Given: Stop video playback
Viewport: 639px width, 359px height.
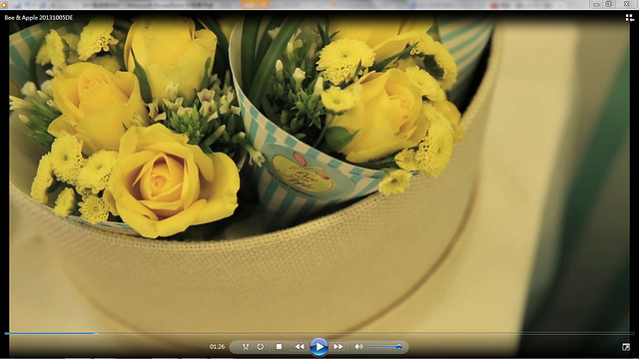Looking at the screenshot, I should (279, 347).
